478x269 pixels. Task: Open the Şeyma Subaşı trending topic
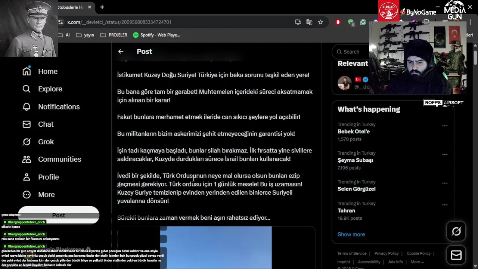tap(356, 160)
